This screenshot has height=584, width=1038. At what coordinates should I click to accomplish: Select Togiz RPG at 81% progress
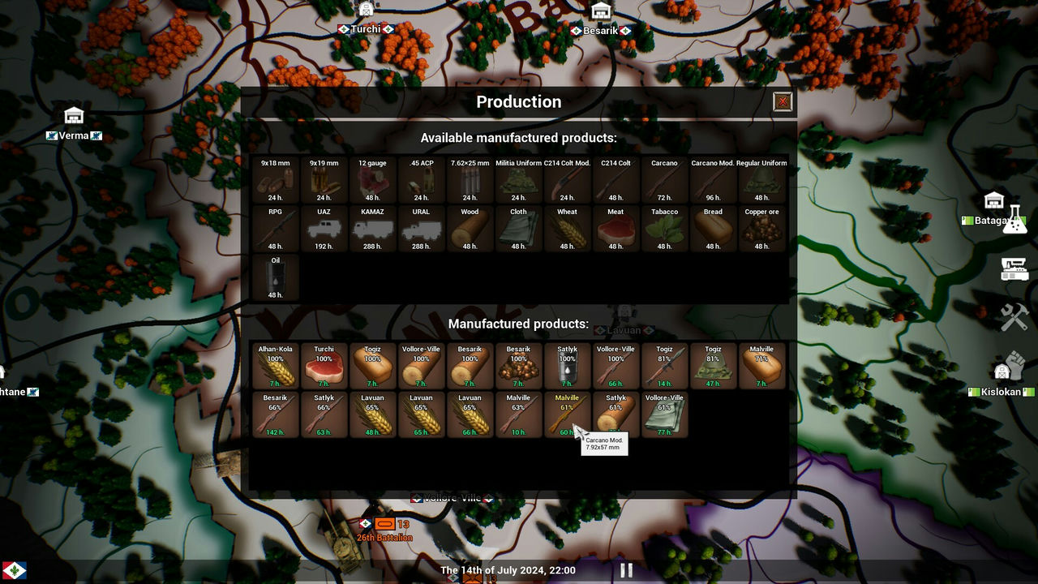pyautogui.click(x=664, y=367)
